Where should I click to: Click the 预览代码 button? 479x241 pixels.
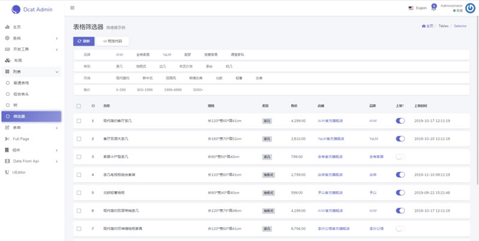pyautogui.click(x=113, y=41)
